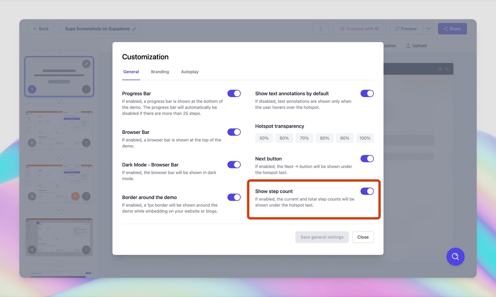
Task: Toggle the Next button switch
Action: coord(367,159)
